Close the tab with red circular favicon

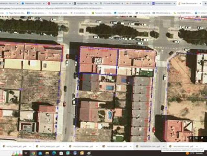coord(70,4)
